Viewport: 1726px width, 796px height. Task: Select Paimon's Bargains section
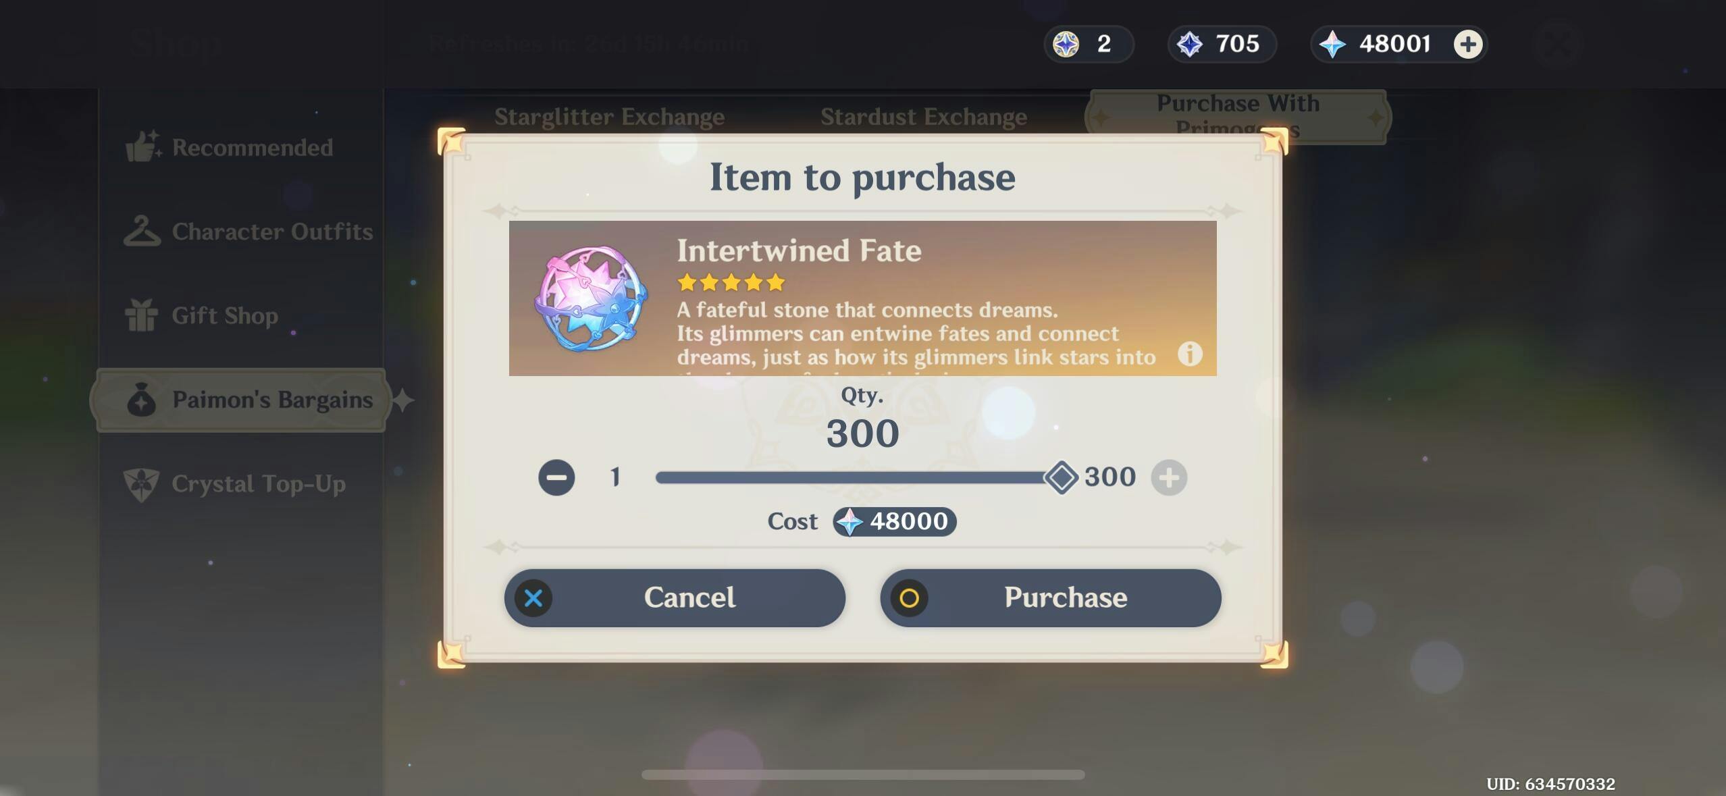pyautogui.click(x=241, y=400)
